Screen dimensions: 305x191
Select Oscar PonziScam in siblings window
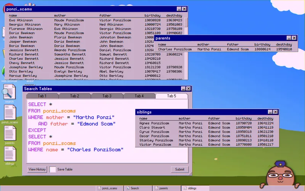coord(154,136)
